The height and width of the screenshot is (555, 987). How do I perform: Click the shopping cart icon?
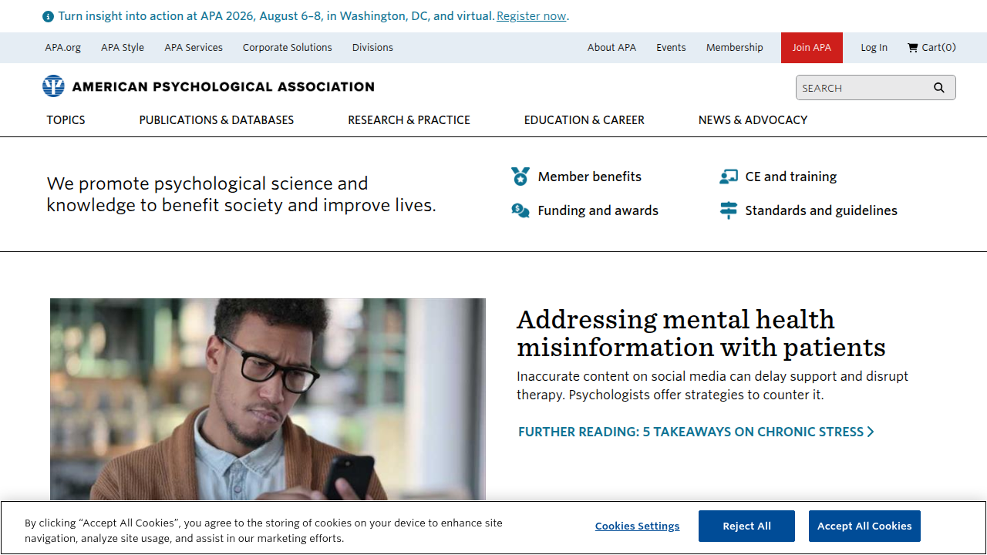pyautogui.click(x=913, y=48)
